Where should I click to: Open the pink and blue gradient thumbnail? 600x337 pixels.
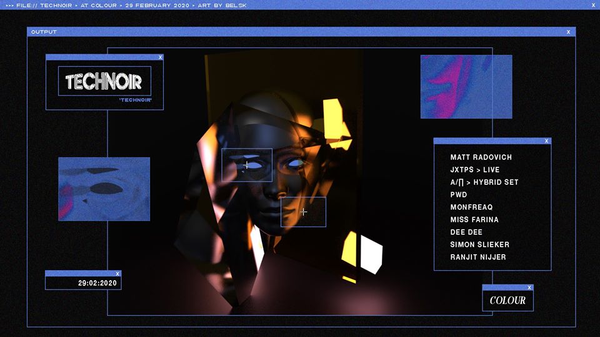pyautogui.click(x=466, y=87)
